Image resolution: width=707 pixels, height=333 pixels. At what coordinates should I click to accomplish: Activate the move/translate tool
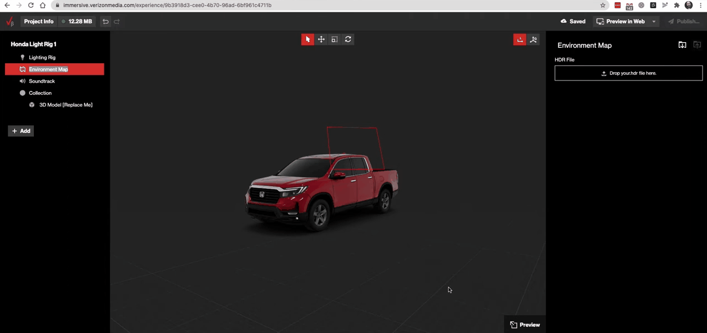(x=321, y=39)
